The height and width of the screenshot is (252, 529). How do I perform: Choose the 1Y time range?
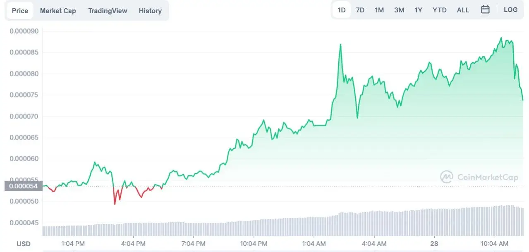click(x=419, y=10)
